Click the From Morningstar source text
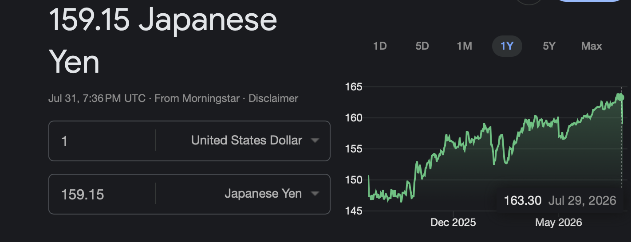Viewport: 631px width, 242px height. tap(197, 98)
